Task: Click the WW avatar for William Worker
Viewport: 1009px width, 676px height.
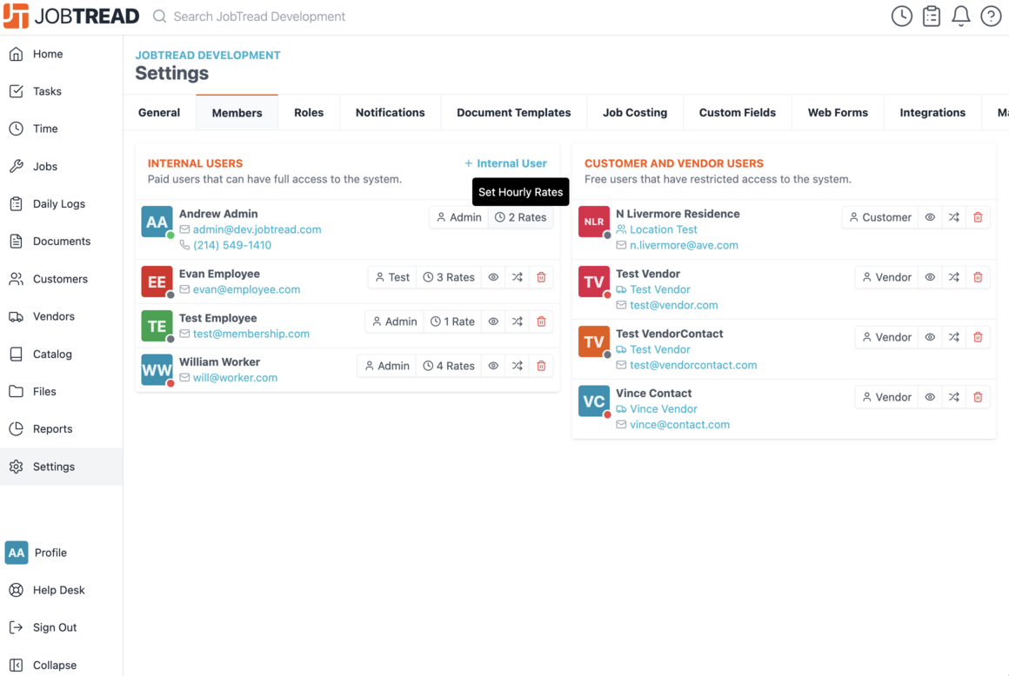Action: [157, 370]
